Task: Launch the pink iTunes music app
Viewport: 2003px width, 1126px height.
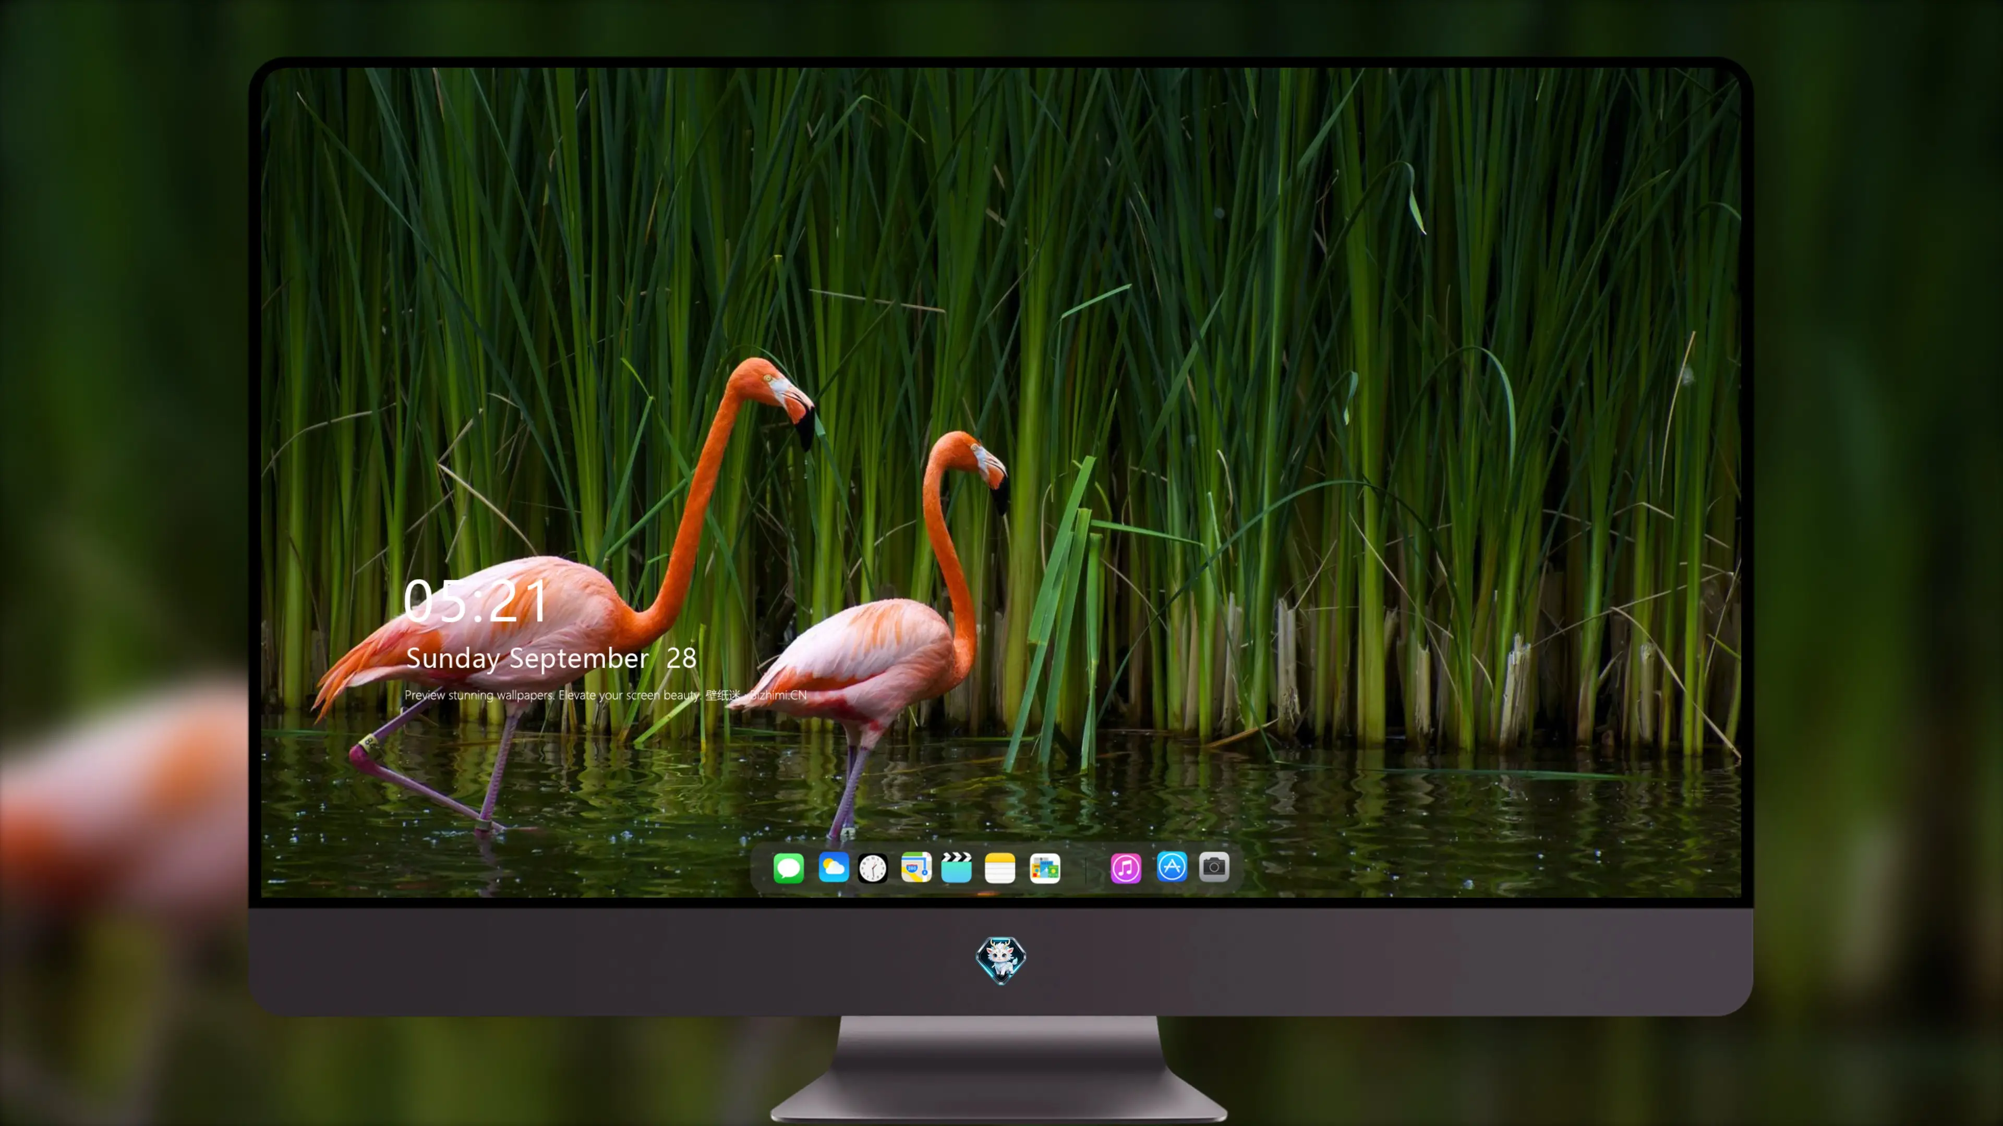Action: click(x=1126, y=868)
